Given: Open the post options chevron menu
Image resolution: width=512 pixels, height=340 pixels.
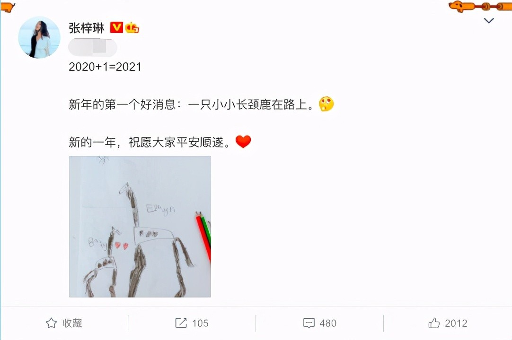Looking at the screenshot, I should point(488,21).
